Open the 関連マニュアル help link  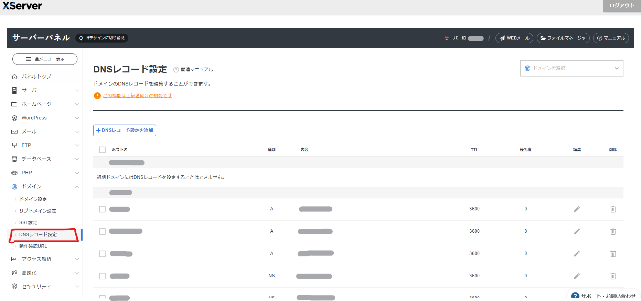pos(193,70)
